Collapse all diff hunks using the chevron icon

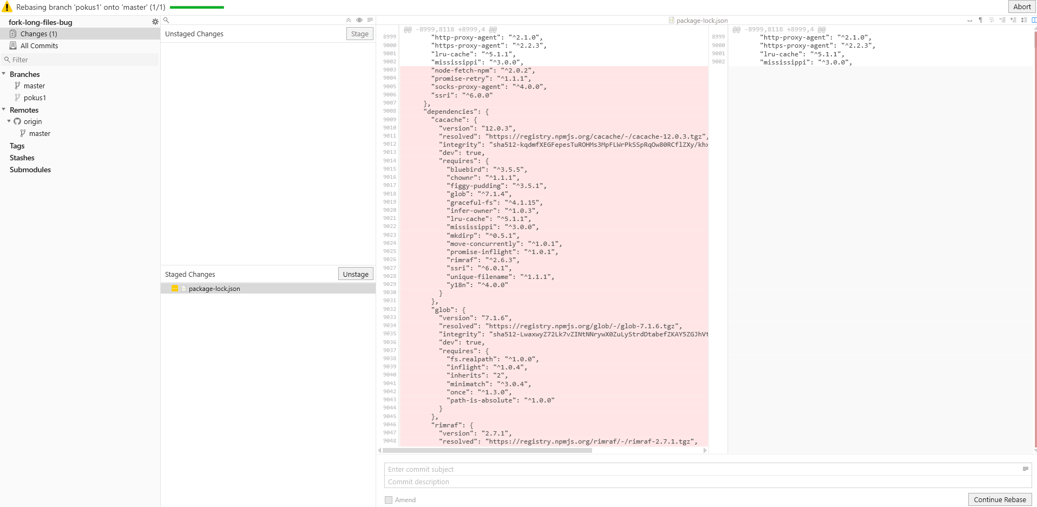pos(348,19)
